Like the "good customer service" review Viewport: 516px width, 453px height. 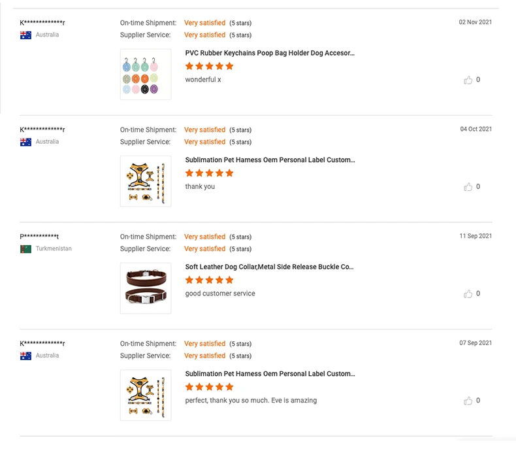[468, 294]
